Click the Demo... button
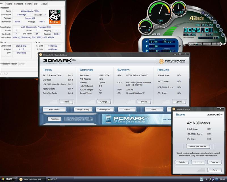The height and width of the screenshot is (182, 227). point(154,109)
